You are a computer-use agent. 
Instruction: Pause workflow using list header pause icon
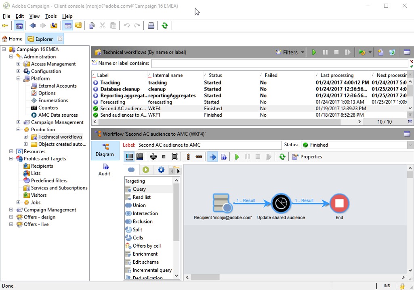[x=325, y=52]
